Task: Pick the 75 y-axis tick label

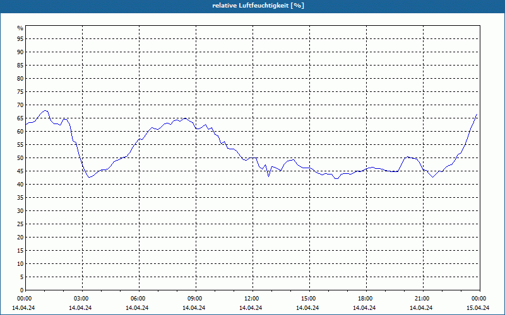Action: 20,92
